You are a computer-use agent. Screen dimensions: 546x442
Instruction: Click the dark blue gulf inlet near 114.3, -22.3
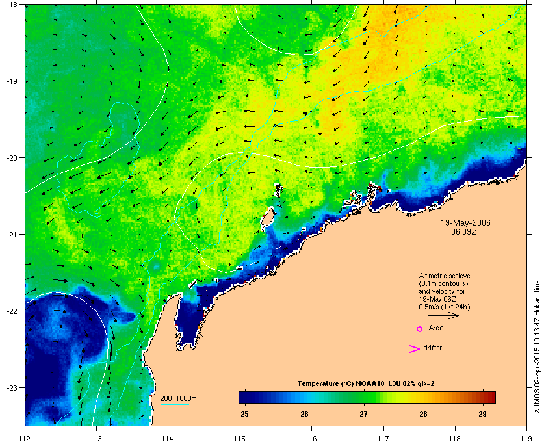188,323
